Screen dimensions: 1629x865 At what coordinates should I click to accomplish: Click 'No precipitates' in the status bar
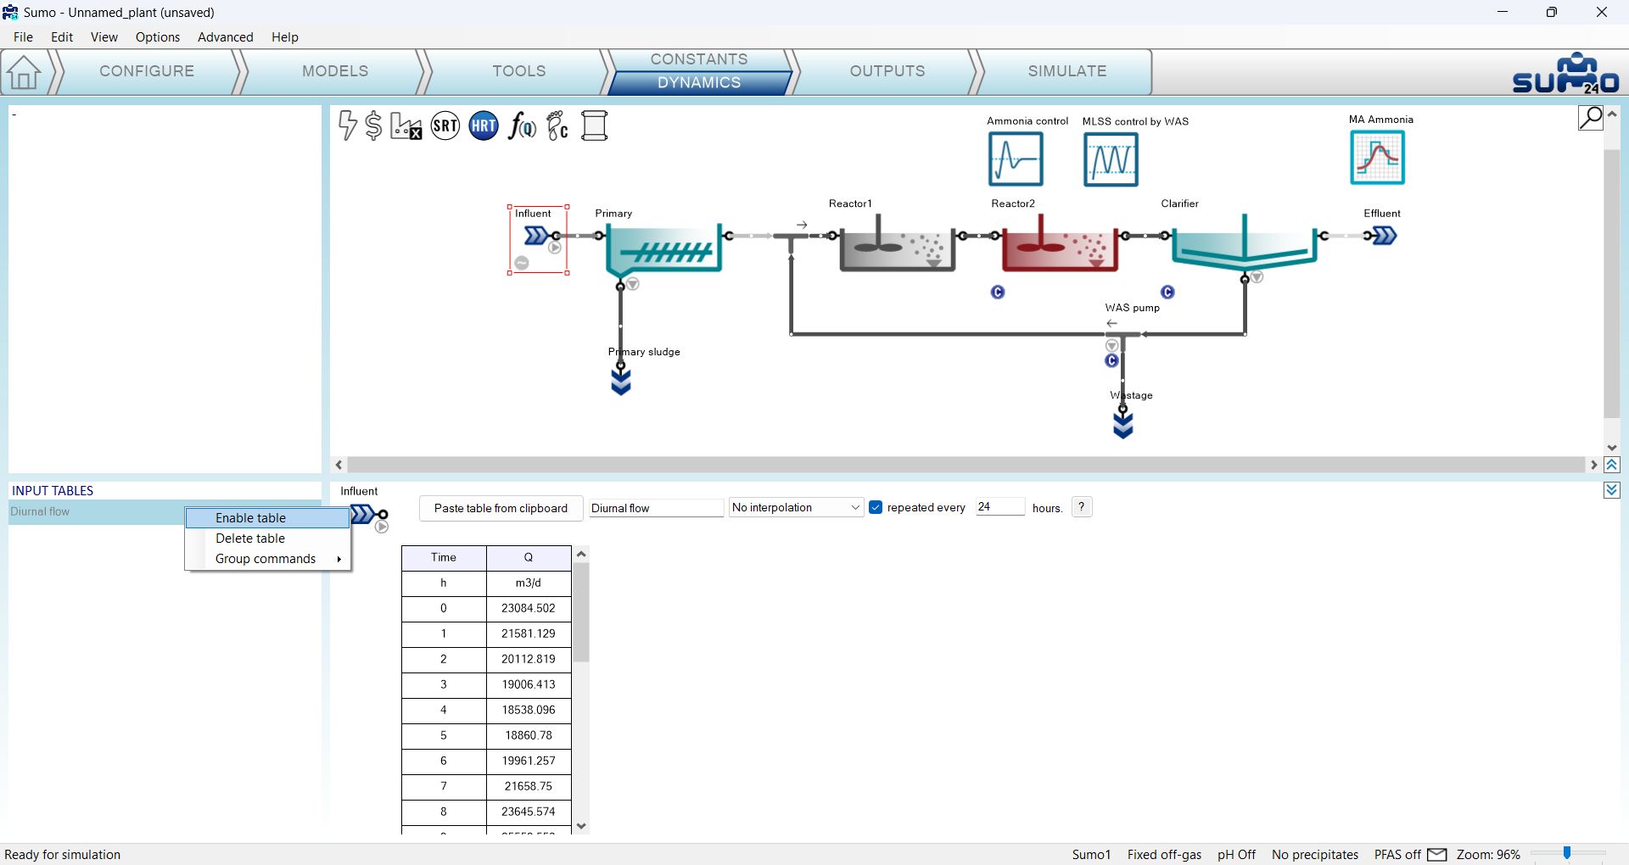click(1315, 855)
